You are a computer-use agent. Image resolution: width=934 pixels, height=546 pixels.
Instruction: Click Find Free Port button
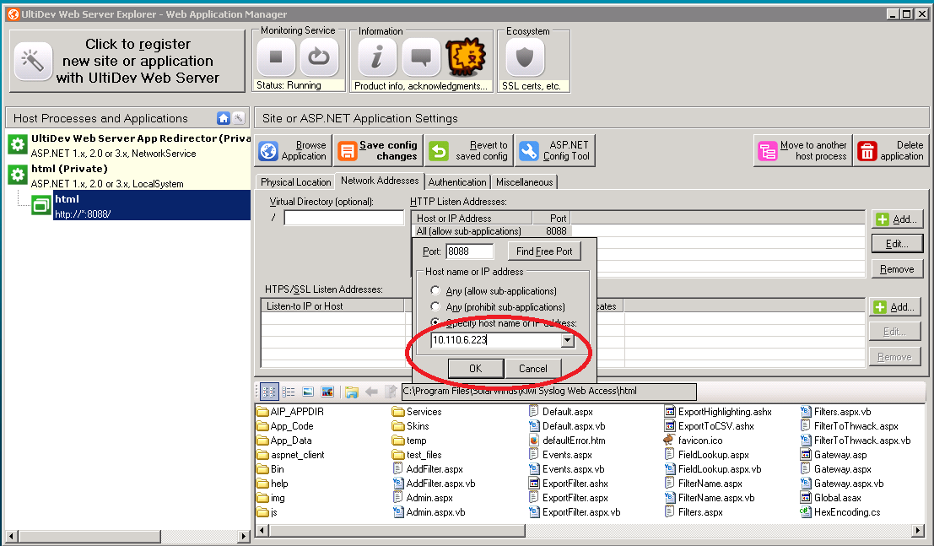click(x=544, y=251)
